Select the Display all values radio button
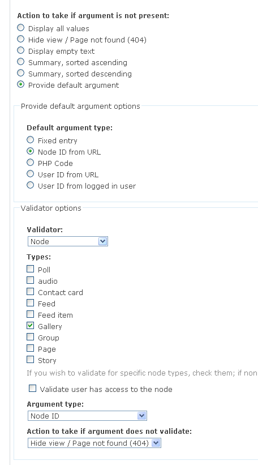Screen dimensions: 258x465 pyautogui.click(x=20, y=28)
